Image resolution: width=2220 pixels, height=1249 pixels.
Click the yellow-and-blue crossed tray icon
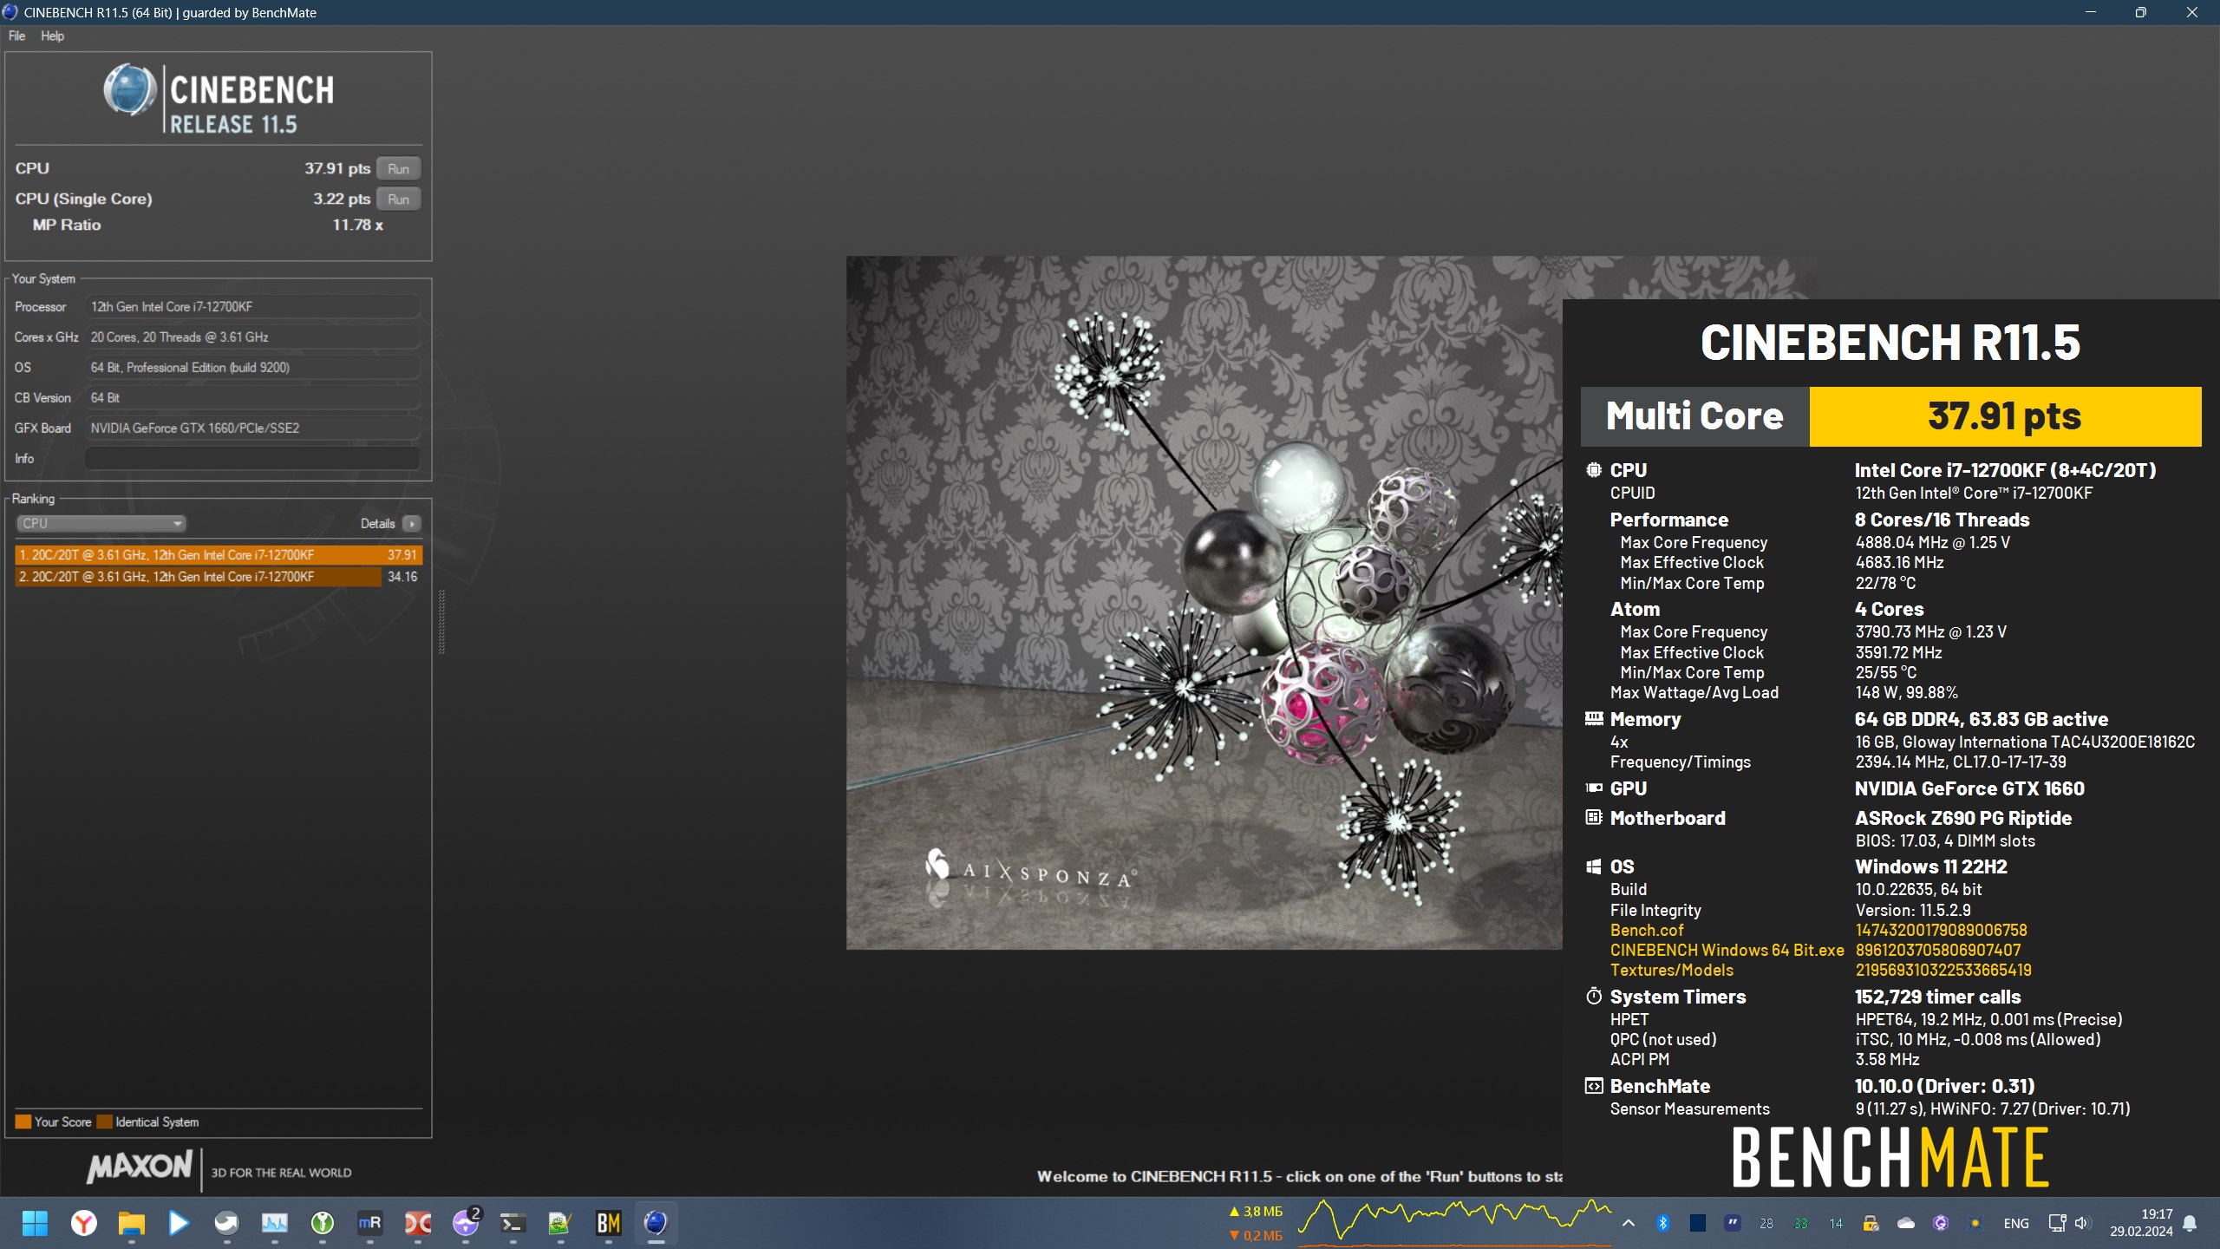click(1975, 1223)
